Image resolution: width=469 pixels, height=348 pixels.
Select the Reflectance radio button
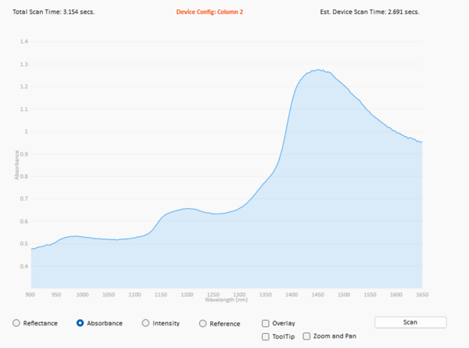pyautogui.click(x=16, y=323)
